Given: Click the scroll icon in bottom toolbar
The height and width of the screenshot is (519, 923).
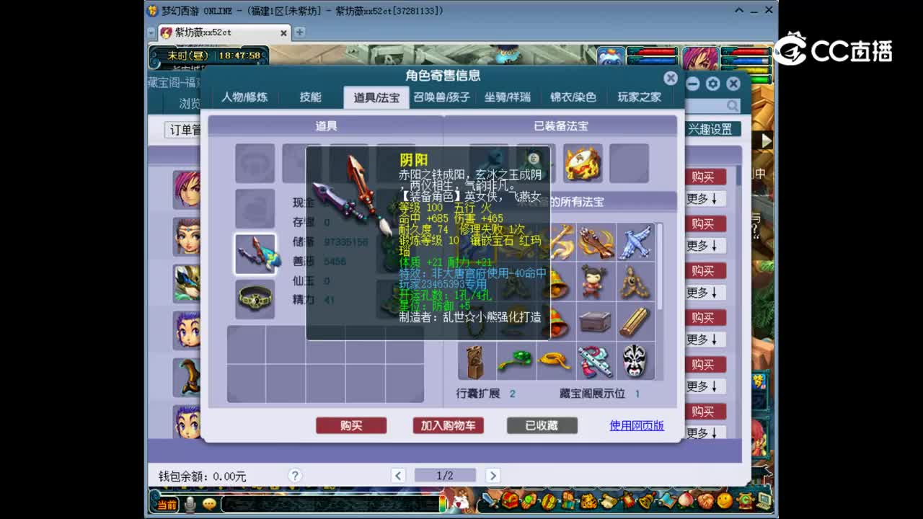Looking at the screenshot, I should tap(608, 500).
